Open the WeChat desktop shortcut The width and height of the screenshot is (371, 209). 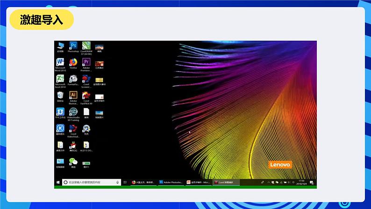point(73,163)
